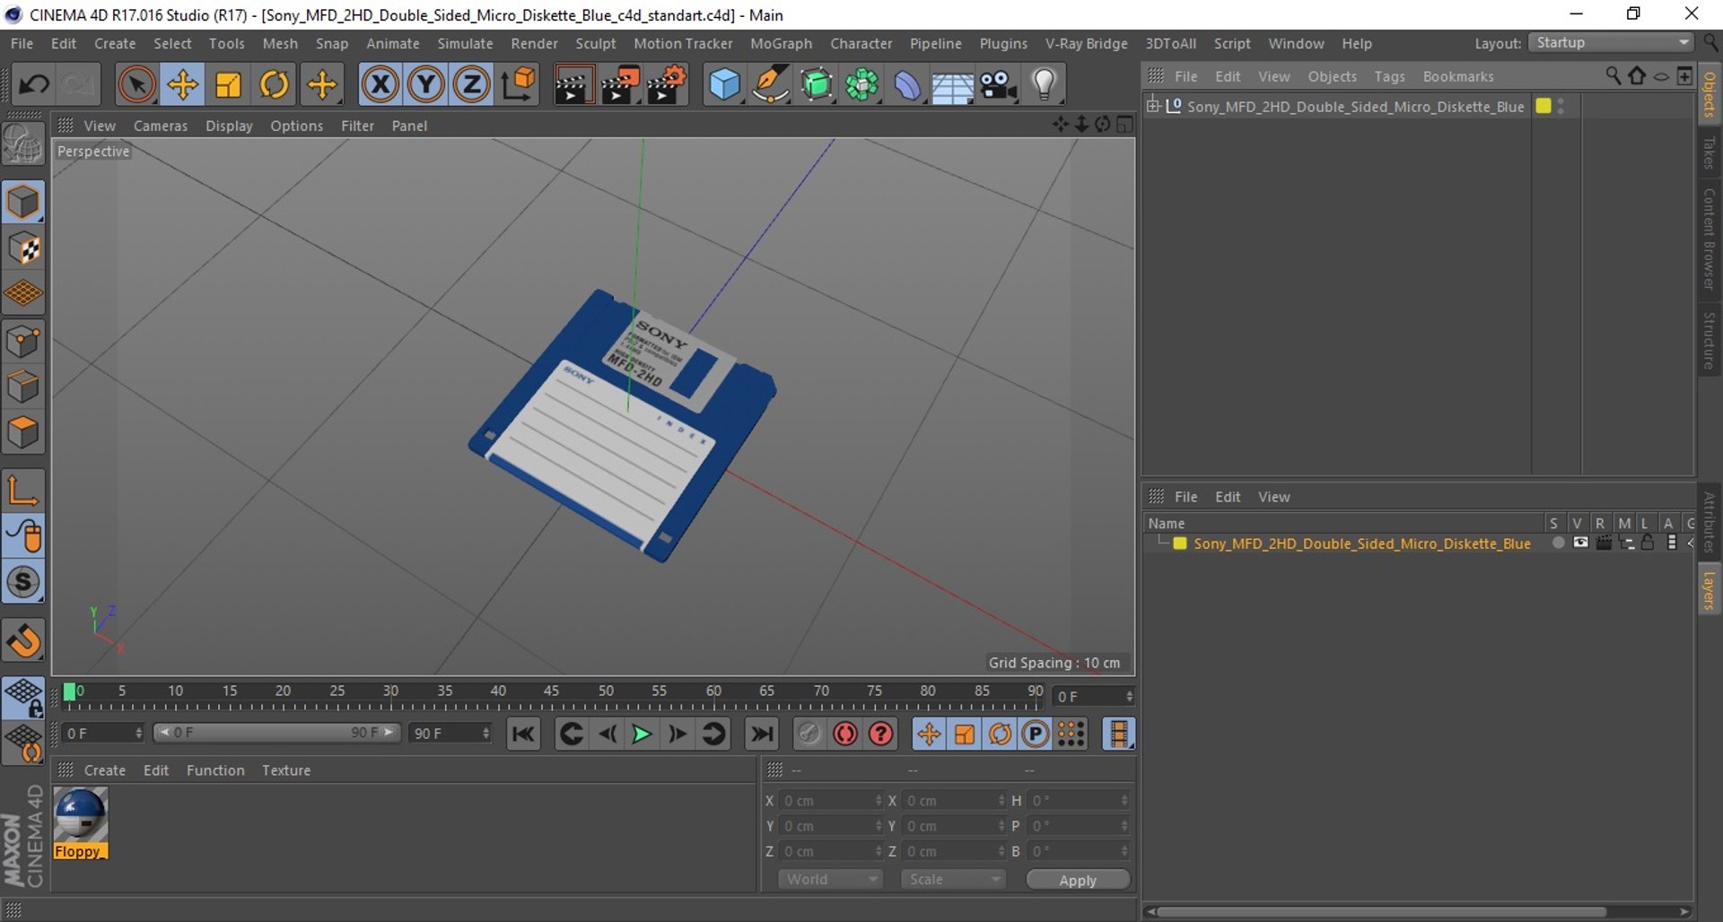Render to Picture Viewer
Viewport: 1723px width, 922px height.
[619, 85]
